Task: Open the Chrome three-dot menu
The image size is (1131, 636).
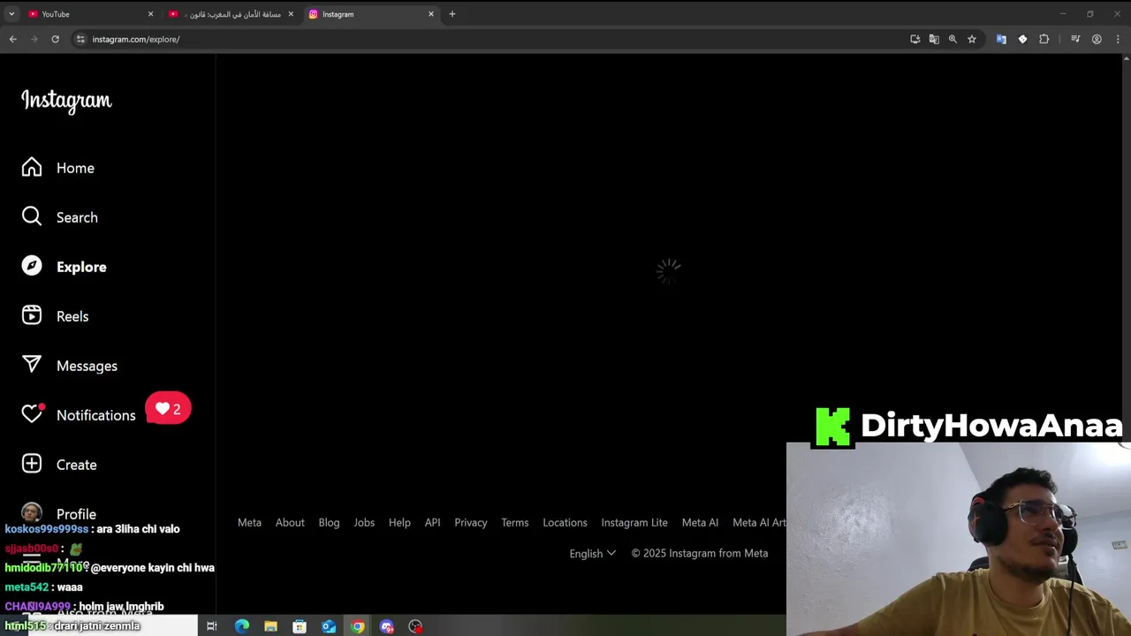Action: tap(1118, 39)
